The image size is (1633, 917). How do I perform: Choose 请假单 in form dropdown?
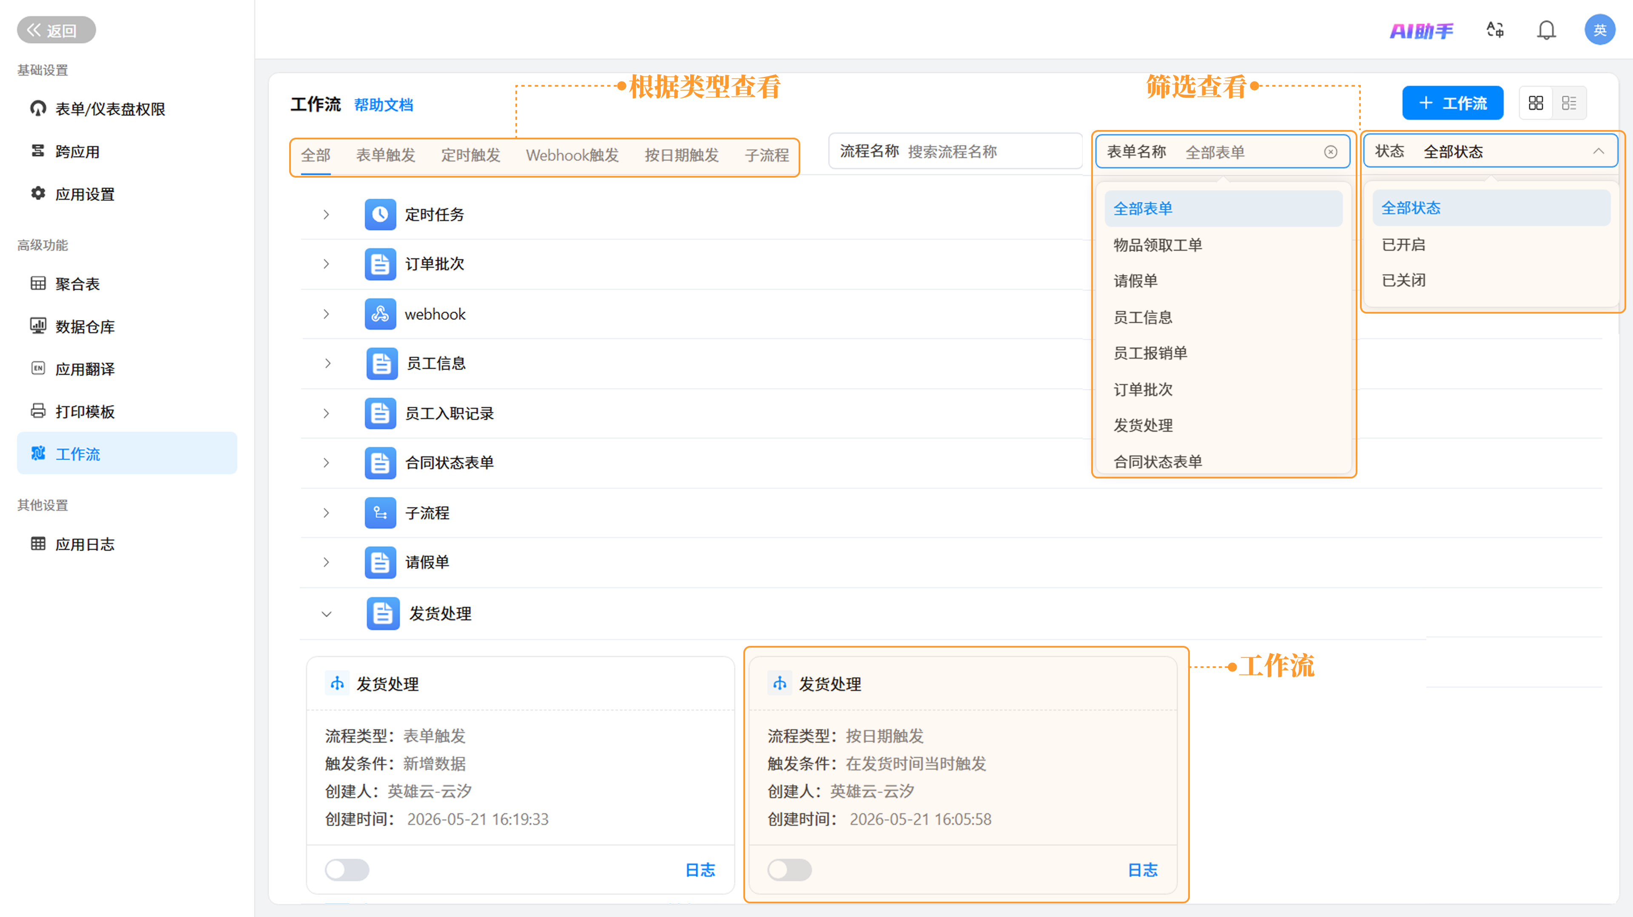tap(1223, 280)
